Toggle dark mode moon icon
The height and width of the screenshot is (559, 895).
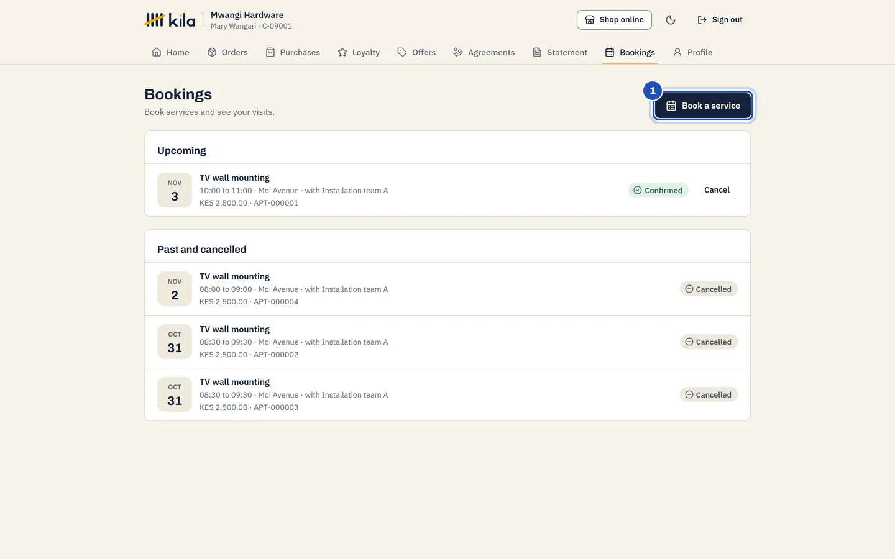tap(671, 20)
